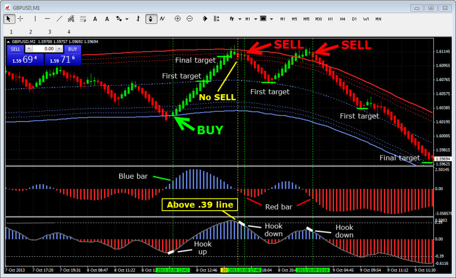Select line studies tab 3
The width and height of the screenshot is (456, 278).
(x=50, y=32)
